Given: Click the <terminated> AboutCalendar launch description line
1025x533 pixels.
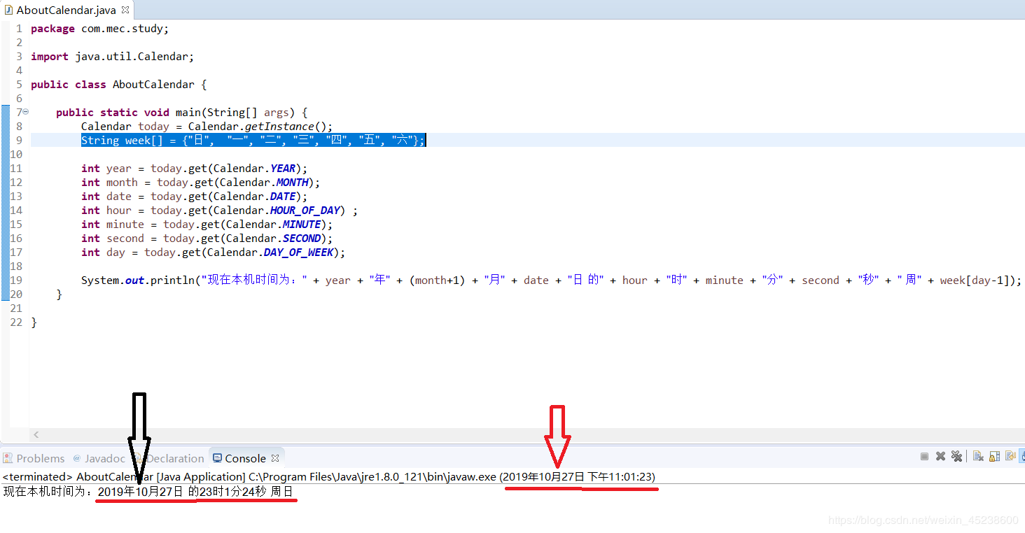Looking at the screenshot, I should pos(329,476).
